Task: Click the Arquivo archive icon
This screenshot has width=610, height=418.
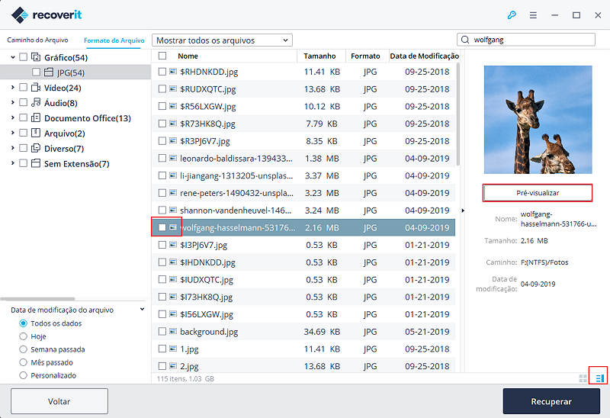Action: coord(36,133)
